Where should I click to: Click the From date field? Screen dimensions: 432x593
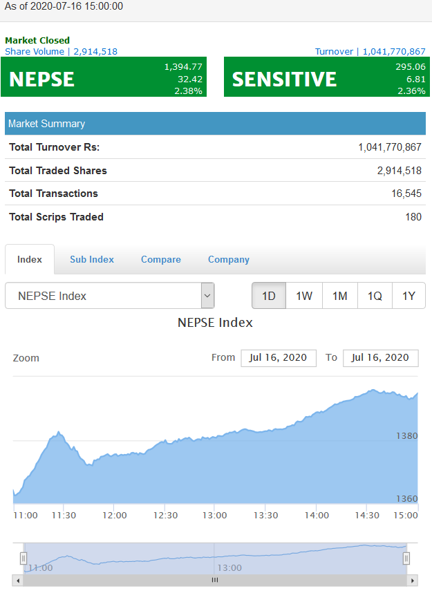[x=279, y=358]
